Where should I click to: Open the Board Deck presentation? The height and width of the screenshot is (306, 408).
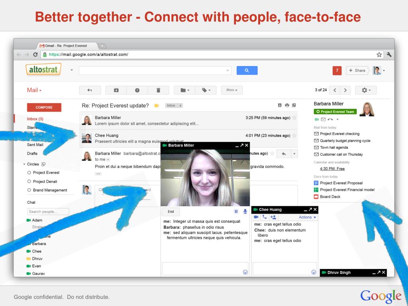pyautogui.click(x=327, y=197)
